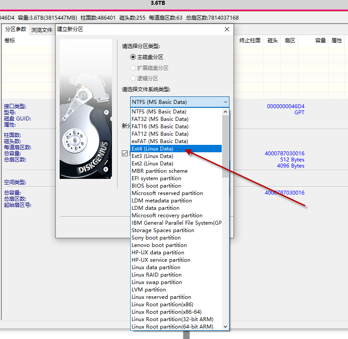
Task: Choose exFAT (MS Basic Data)
Action: coord(176,141)
